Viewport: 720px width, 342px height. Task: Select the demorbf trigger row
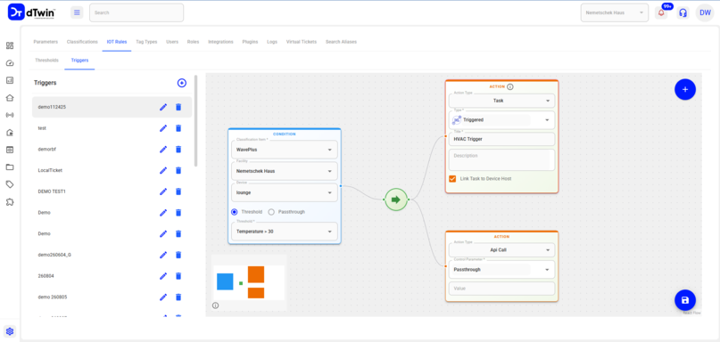tap(112, 150)
